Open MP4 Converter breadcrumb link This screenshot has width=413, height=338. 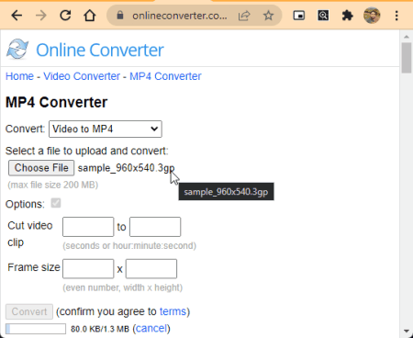[165, 76]
